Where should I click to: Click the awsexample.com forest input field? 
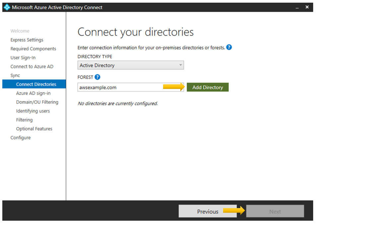(x=119, y=87)
